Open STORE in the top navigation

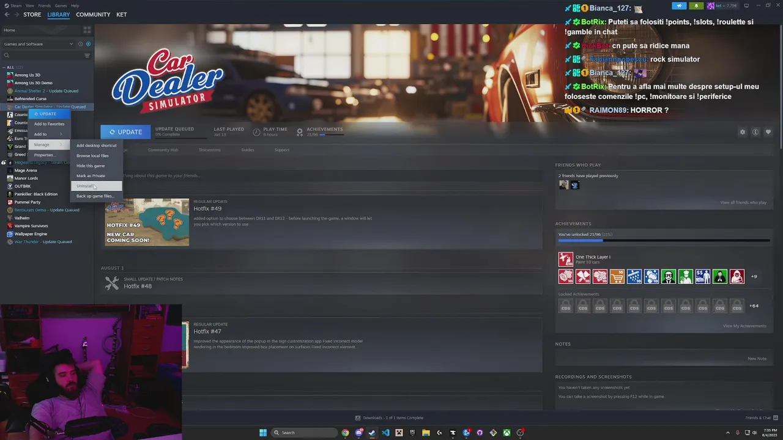[x=32, y=15]
